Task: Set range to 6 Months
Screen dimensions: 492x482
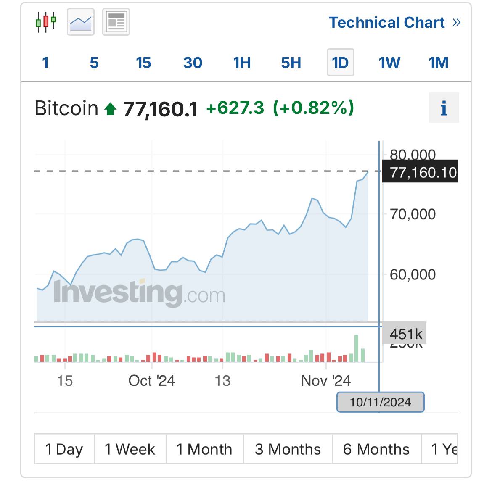Action: click(x=376, y=449)
